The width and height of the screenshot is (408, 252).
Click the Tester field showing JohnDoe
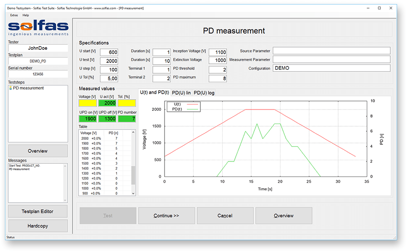click(x=38, y=48)
